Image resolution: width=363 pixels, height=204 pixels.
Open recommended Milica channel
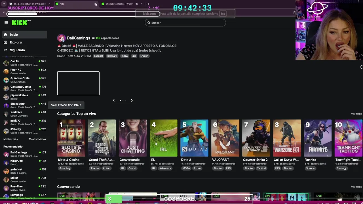[25, 180]
